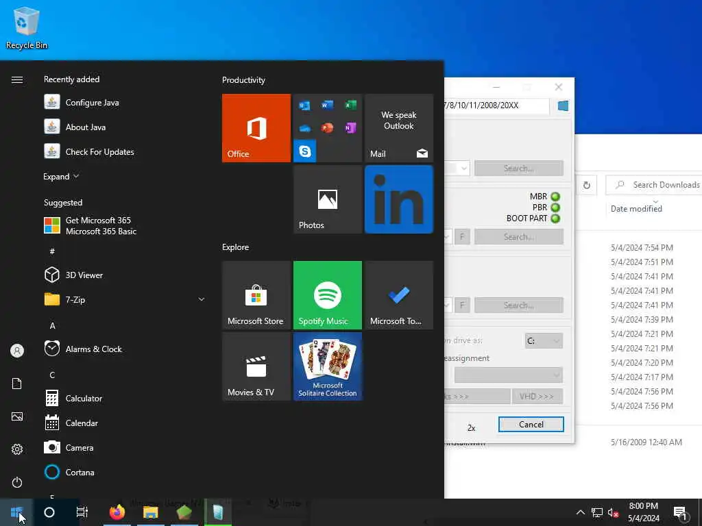702x526 pixels.
Task: Select the 5/4/2024 7:54 PM entry
Action: [642, 247]
